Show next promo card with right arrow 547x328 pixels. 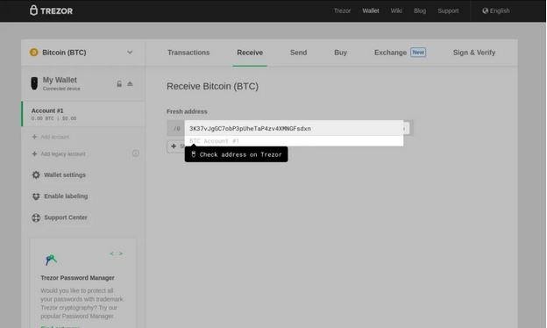pyautogui.click(x=121, y=253)
